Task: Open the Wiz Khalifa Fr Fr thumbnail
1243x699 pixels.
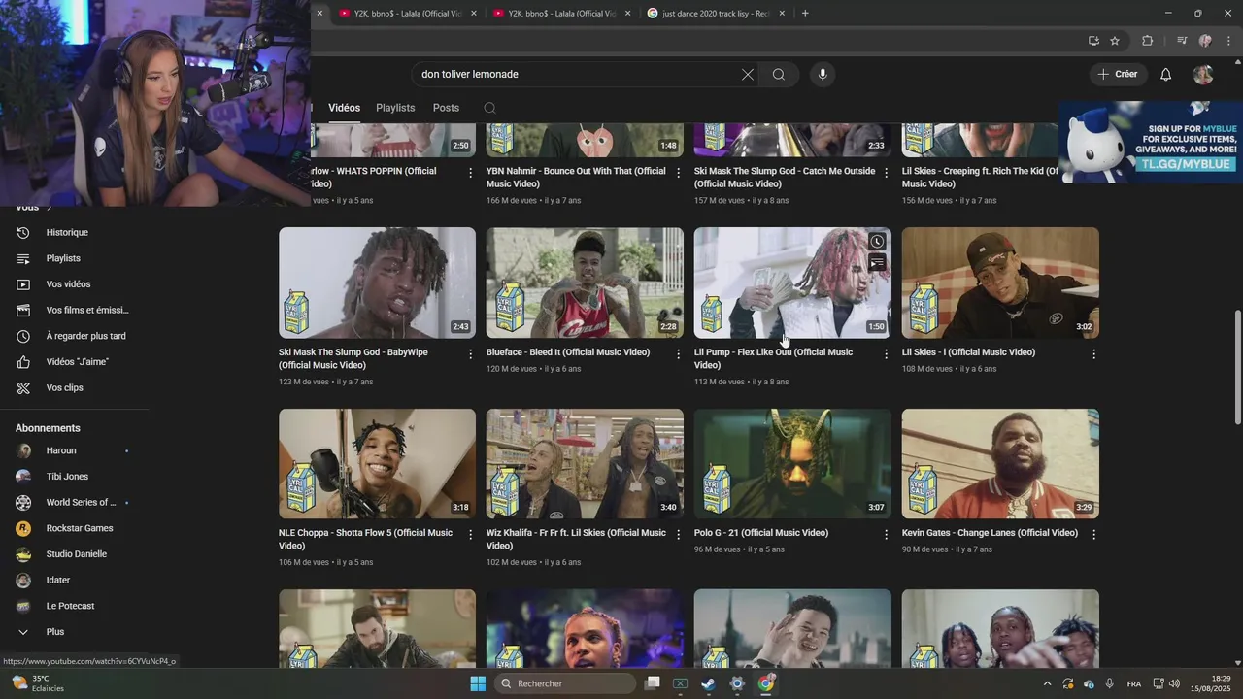Action: pos(585,463)
